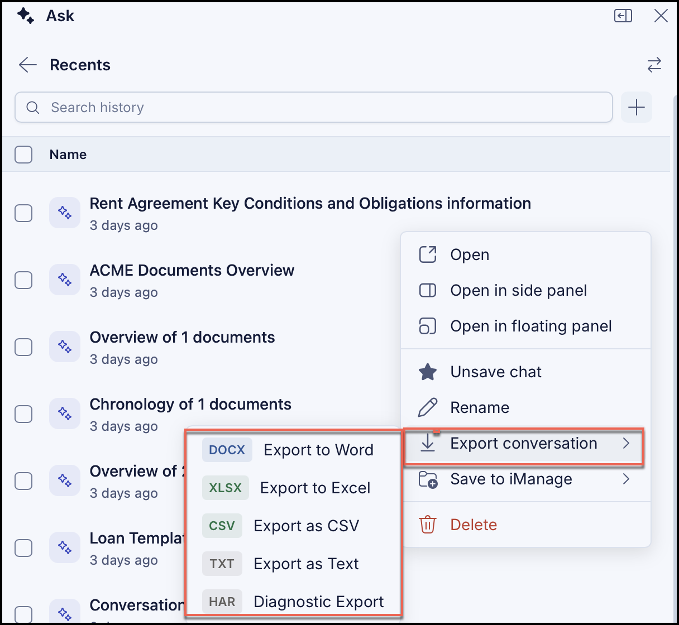Click the Ask sparkle icon

point(26,16)
